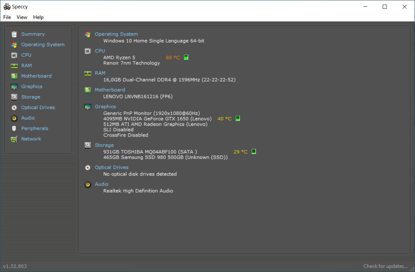The height and width of the screenshot is (272, 415).
Task: Click the 16,0GB Dual-Channel DDR4 text
Action: pos(169,80)
